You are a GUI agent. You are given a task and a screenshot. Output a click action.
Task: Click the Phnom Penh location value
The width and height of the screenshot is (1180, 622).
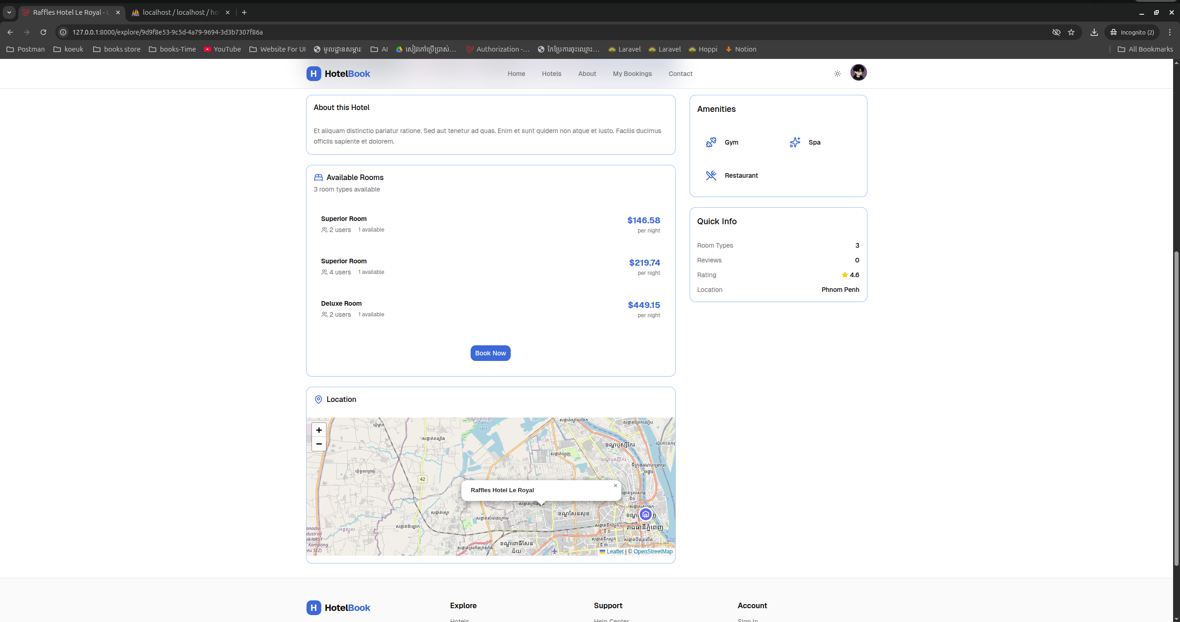(840, 290)
